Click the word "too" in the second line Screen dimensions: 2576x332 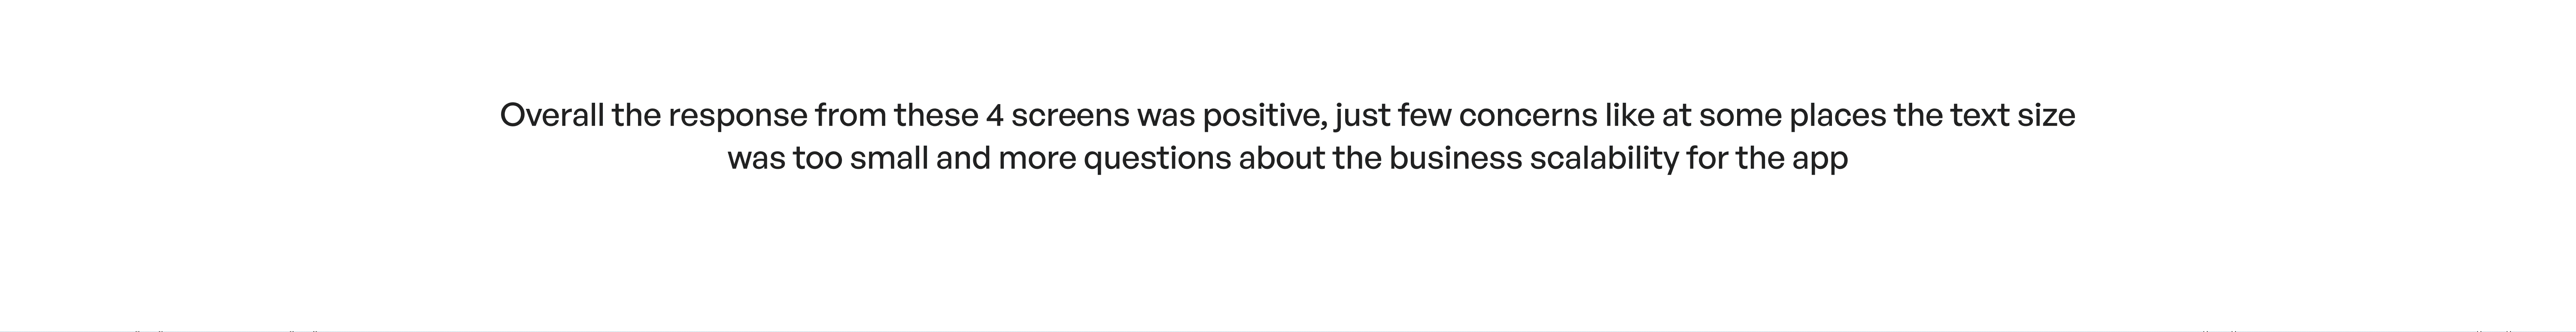(x=817, y=159)
